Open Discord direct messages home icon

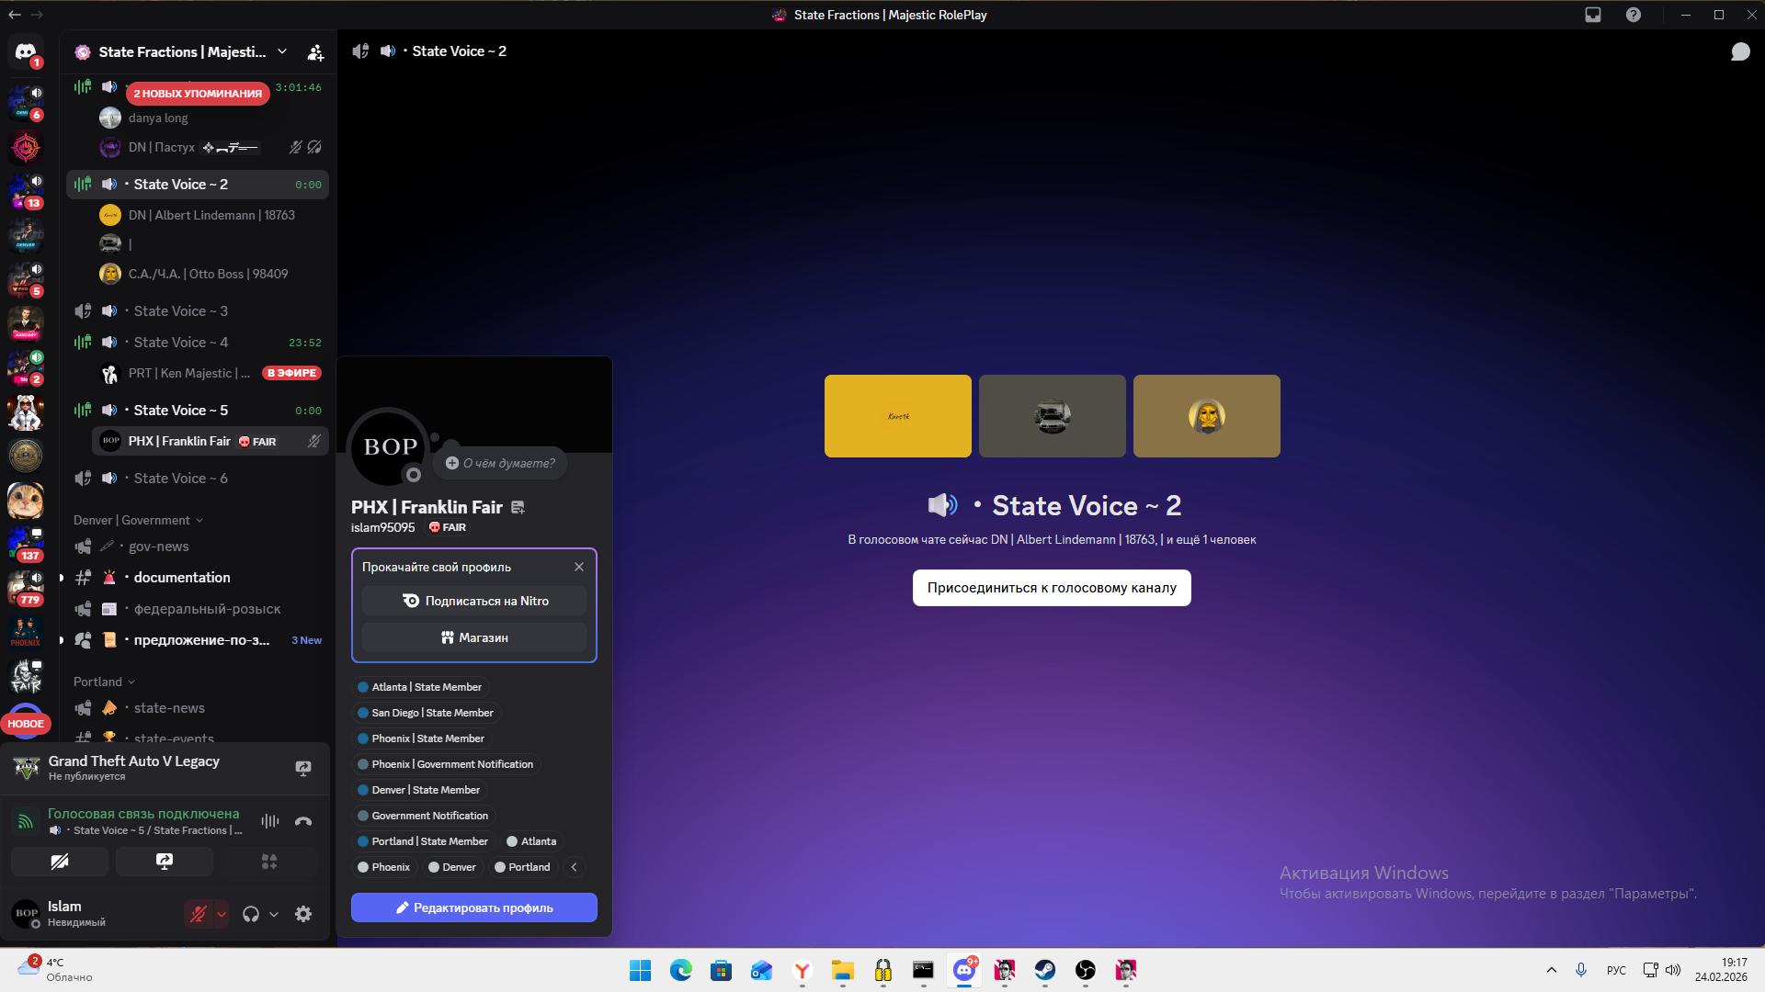[26, 52]
